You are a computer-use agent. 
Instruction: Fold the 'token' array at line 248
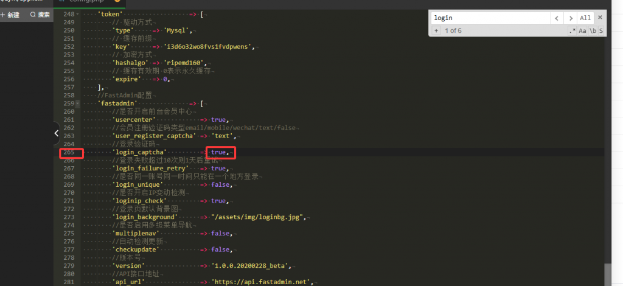pos(77,14)
